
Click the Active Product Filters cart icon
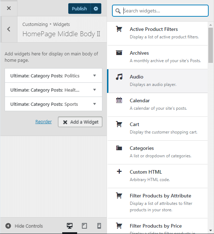tap(119, 29)
